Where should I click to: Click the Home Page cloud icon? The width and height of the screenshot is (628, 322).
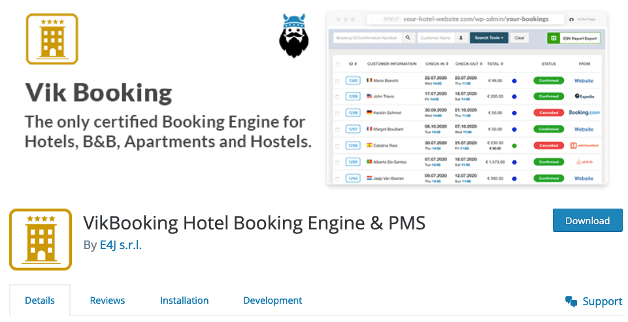click(x=572, y=19)
